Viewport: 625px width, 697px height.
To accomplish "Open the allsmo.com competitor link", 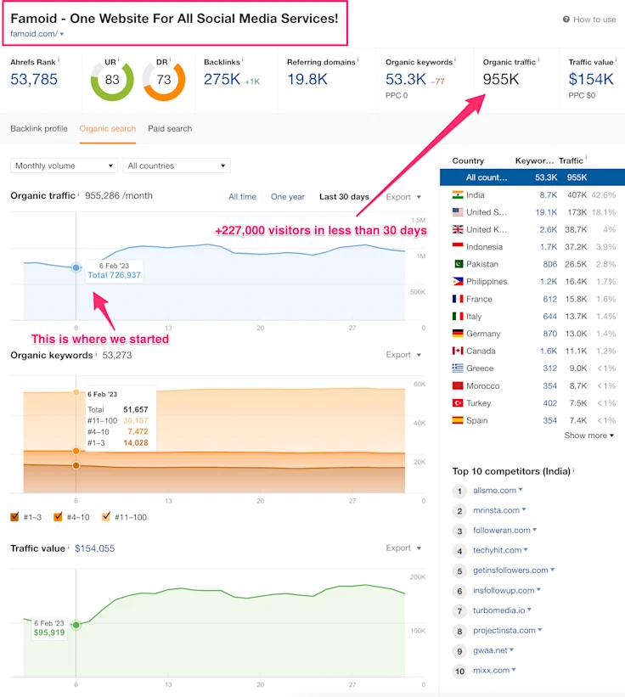I will click(x=494, y=491).
